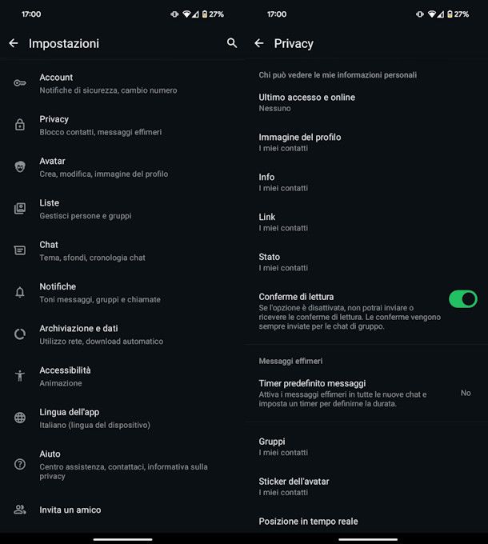The width and height of the screenshot is (488, 544).
Task: Tap the Notifiche bell icon
Action: (x=20, y=292)
